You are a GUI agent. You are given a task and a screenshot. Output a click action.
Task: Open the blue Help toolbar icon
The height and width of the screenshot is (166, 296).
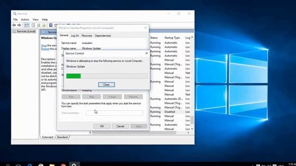[x=50, y=25]
